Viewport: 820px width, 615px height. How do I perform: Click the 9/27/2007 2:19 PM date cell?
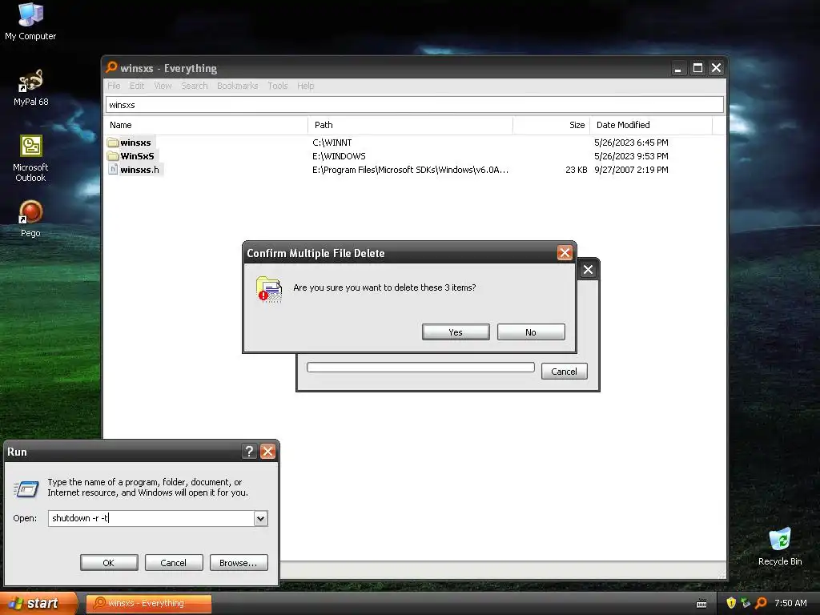click(x=631, y=170)
